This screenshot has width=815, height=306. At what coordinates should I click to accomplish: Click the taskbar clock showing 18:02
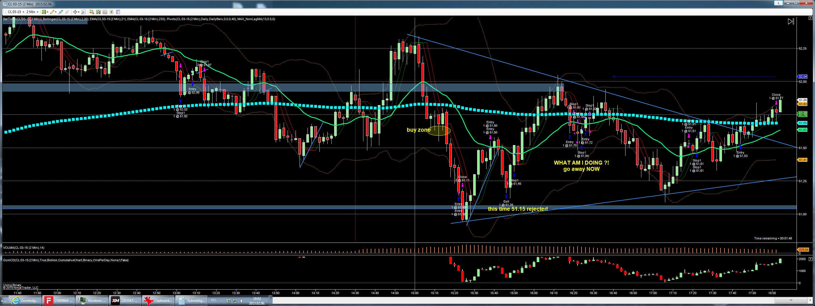(x=257, y=301)
